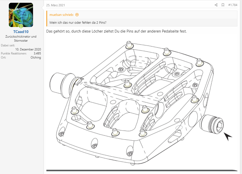Viewport: 242px width, 174px height.
Task: Click the reaction points value 3.495
Action: (x=37, y=53)
